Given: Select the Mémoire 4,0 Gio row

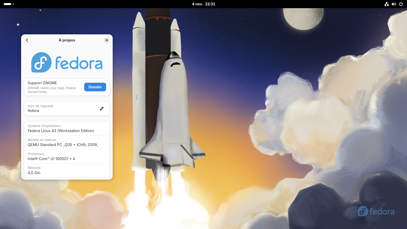Looking at the screenshot, I should click(67, 170).
